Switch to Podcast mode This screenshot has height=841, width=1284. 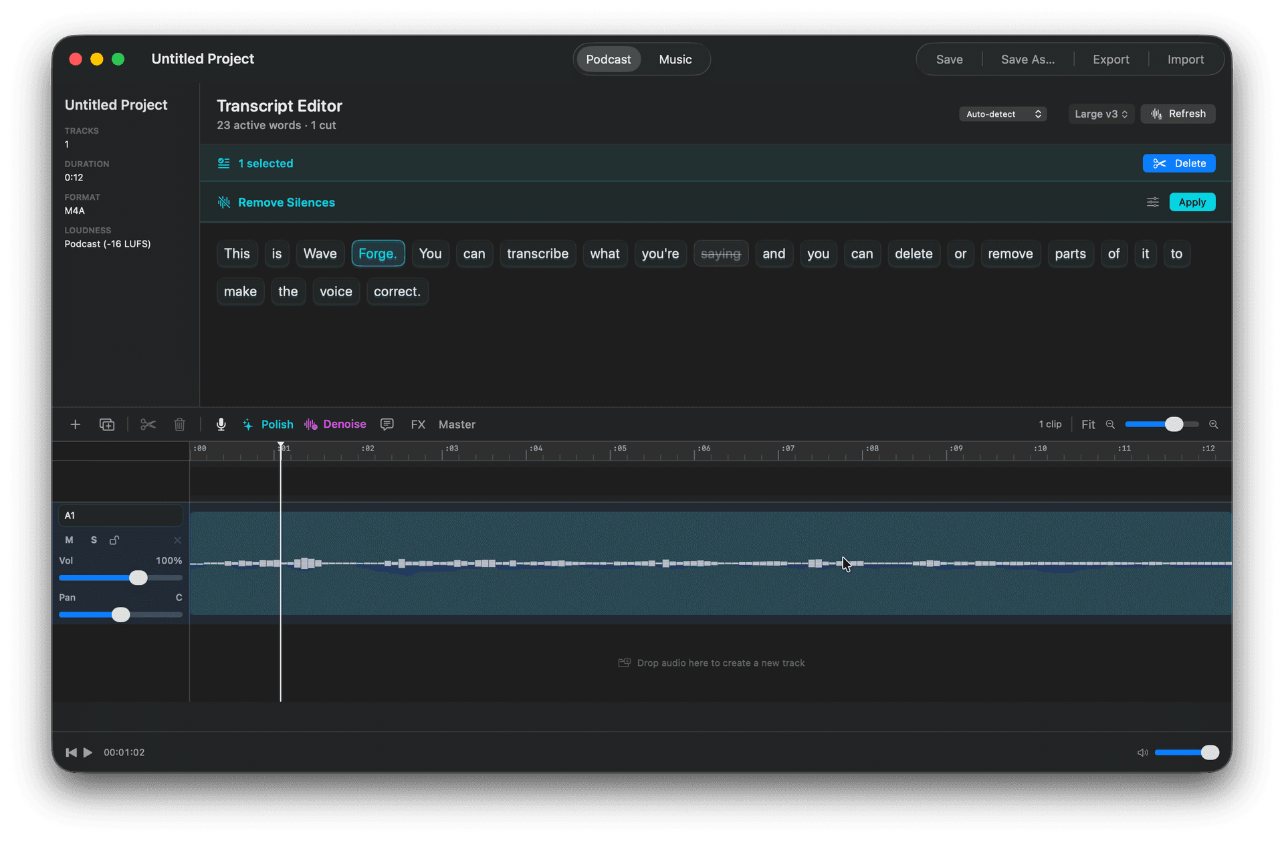(x=609, y=59)
